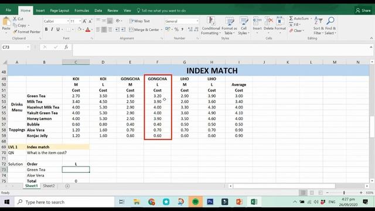Decrease font size with the small A icon
Image resolution: width=375 pixels, height=211 pixels.
click(90, 21)
